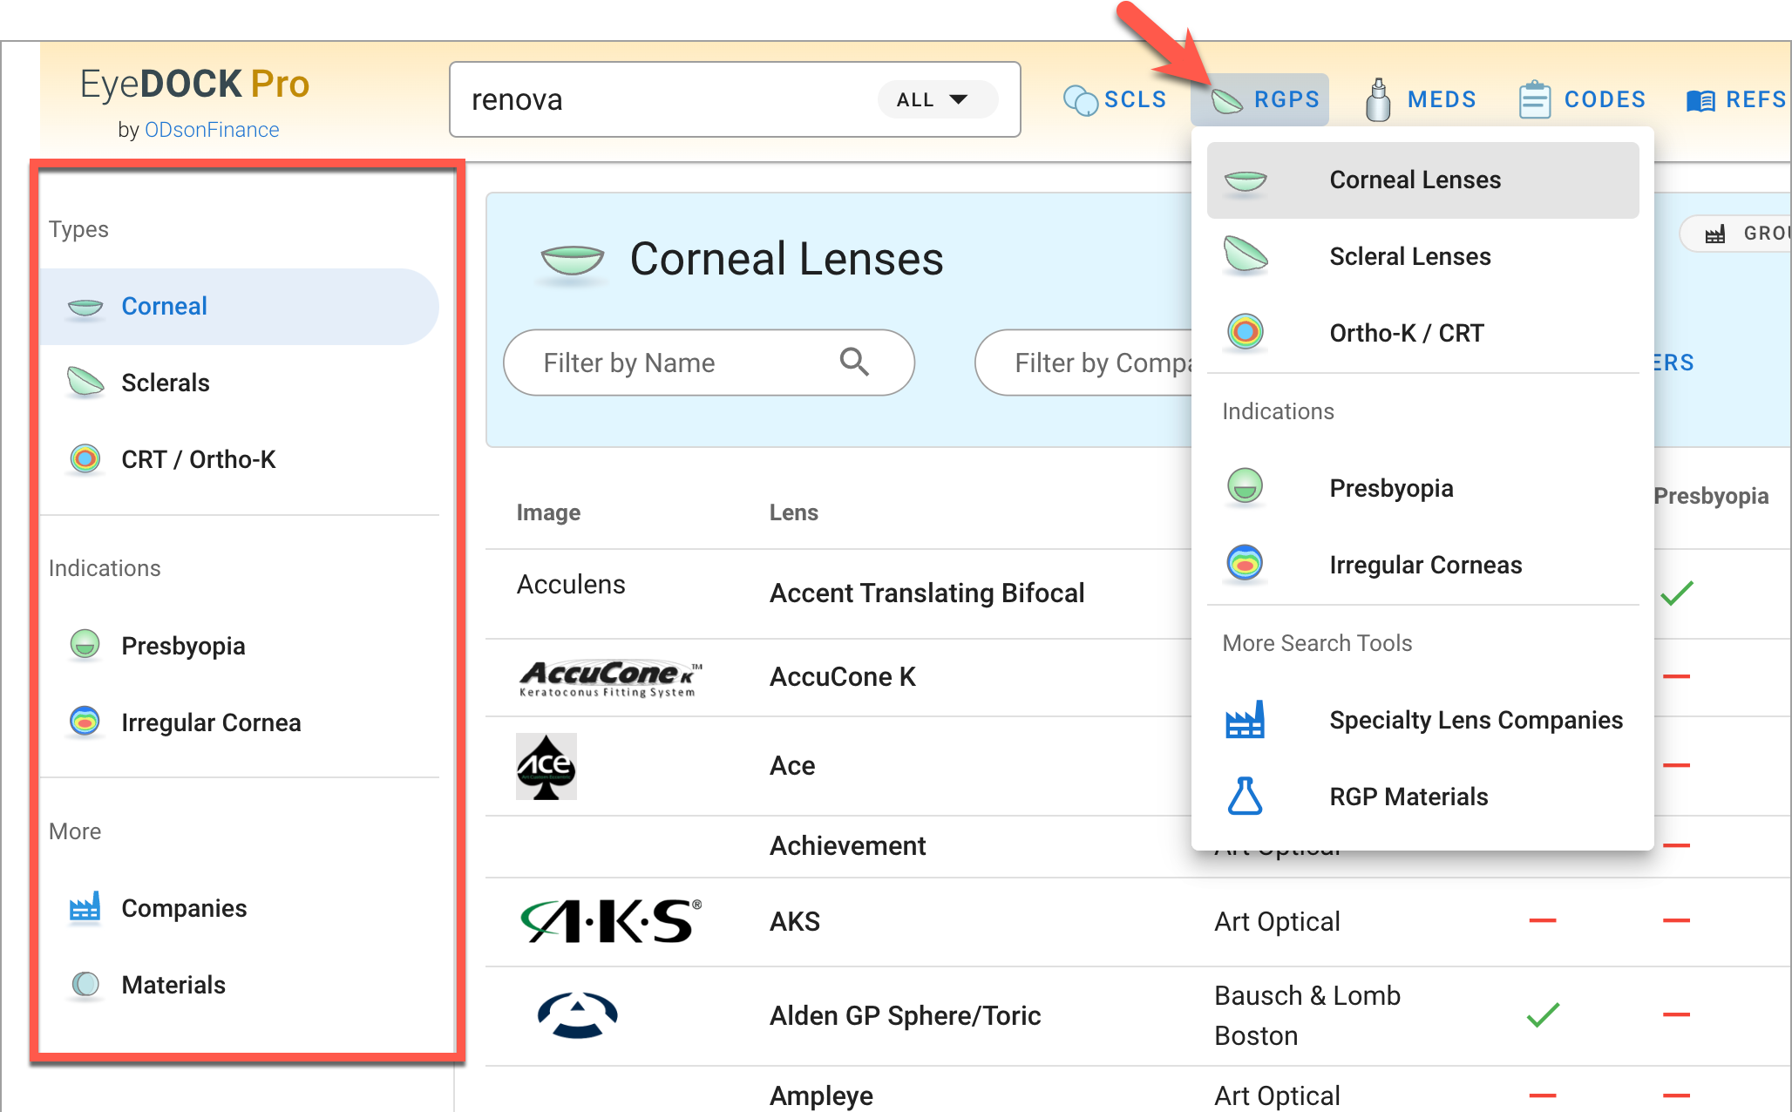Click the Ortho-K / CRT topography icon in dropdown
Screen dimensions: 1792x1112
pyautogui.click(x=1245, y=332)
